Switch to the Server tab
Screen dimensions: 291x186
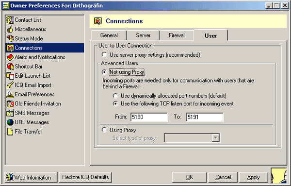point(143,35)
